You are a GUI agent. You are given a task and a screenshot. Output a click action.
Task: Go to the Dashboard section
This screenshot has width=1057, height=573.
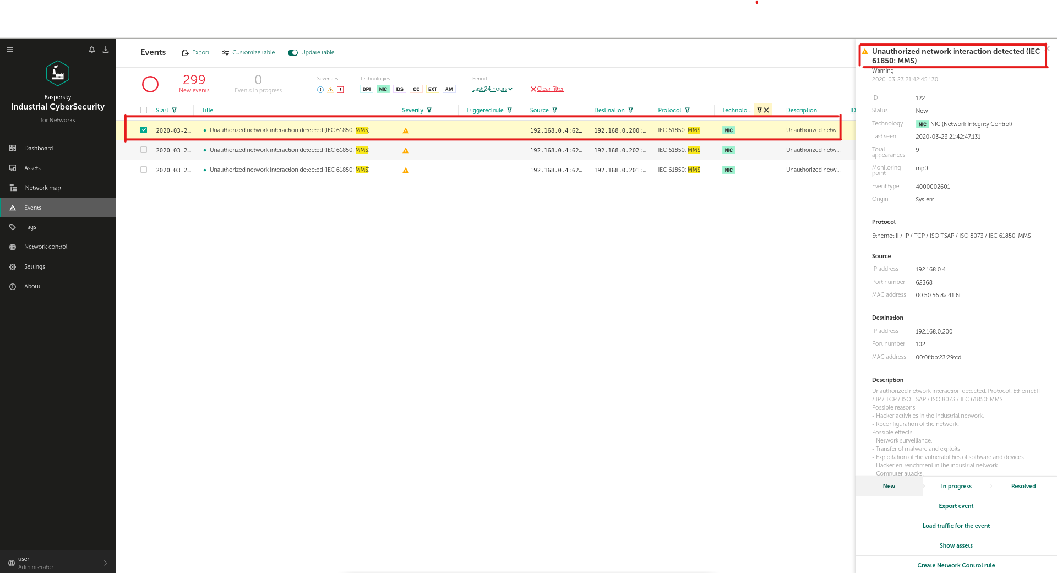tap(39, 148)
